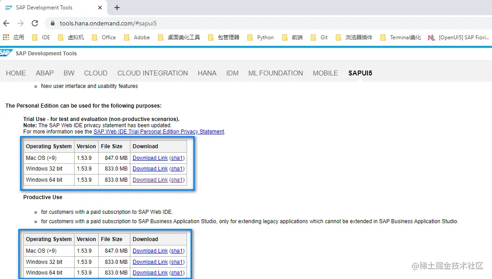The image size is (492, 279).
Task: Open the Terminal美化 bookmarks folder
Action: coord(400,37)
